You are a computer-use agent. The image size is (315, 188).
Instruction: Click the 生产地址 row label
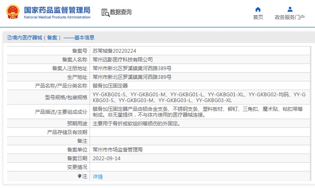[x=77, y=77]
